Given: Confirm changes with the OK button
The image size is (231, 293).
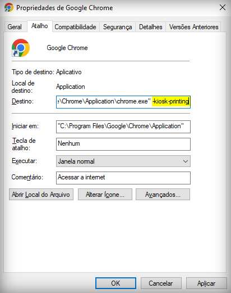Looking at the screenshot, I should (115, 283).
